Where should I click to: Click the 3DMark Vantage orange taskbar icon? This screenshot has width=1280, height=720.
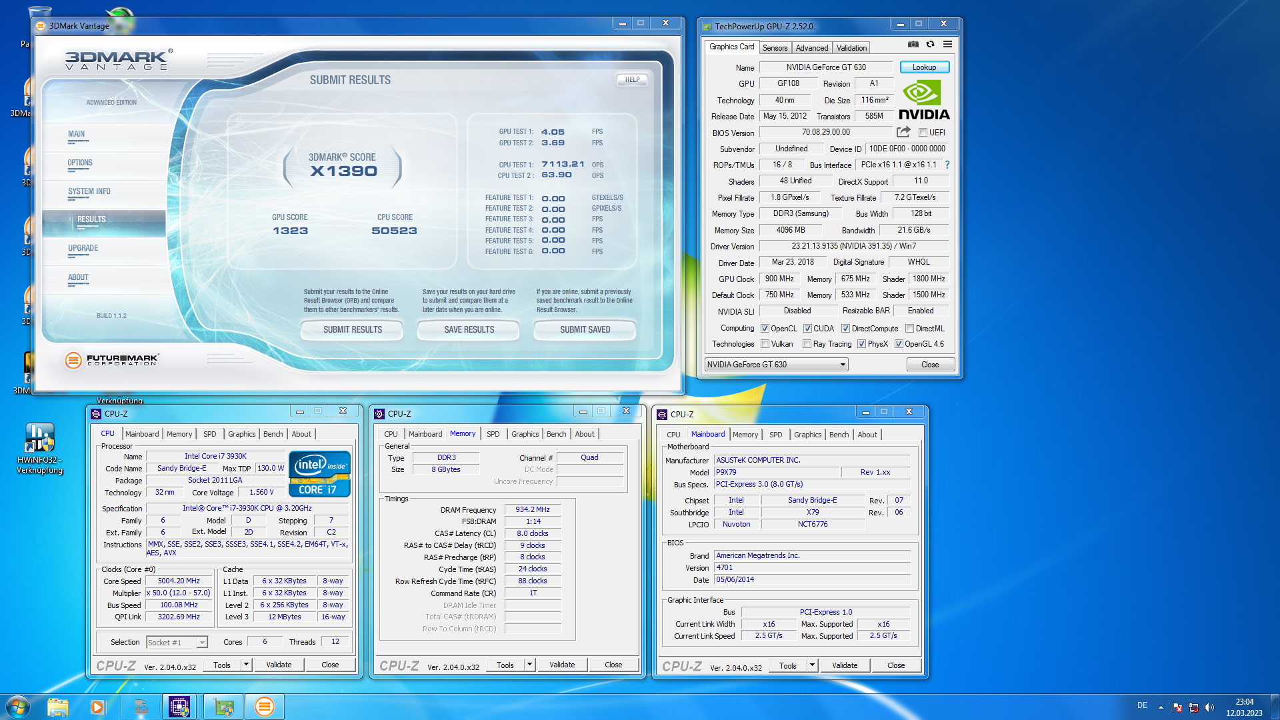(x=265, y=707)
